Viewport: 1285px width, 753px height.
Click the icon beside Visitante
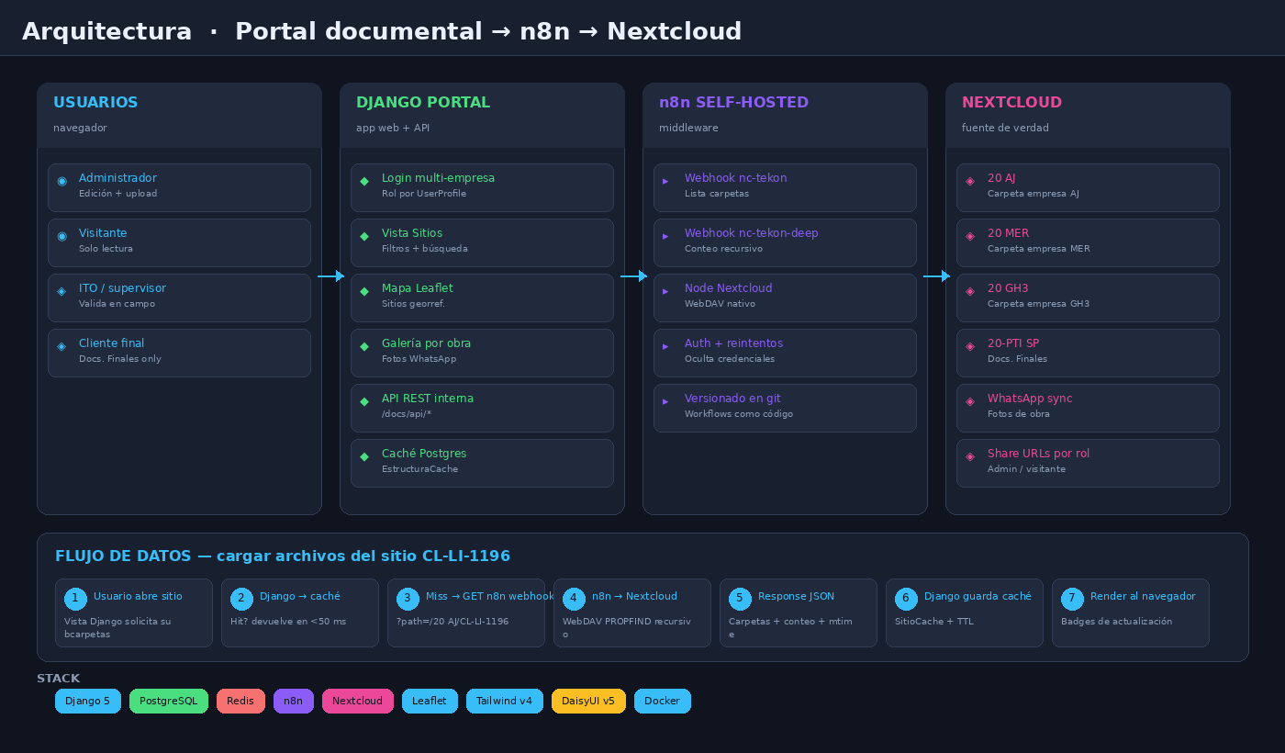[61, 236]
